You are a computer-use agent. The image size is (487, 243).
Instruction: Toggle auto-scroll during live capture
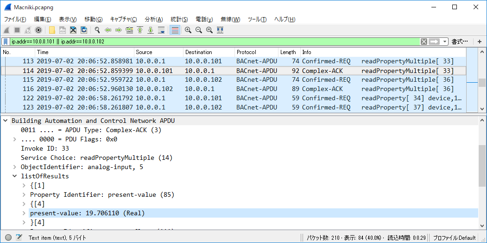click(x=161, y=30)
